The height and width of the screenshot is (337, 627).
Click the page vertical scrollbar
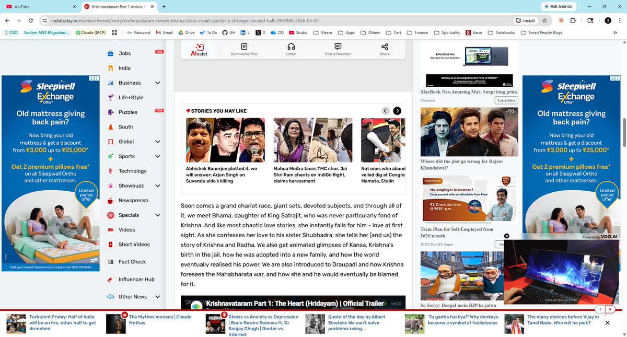point(624,133)
